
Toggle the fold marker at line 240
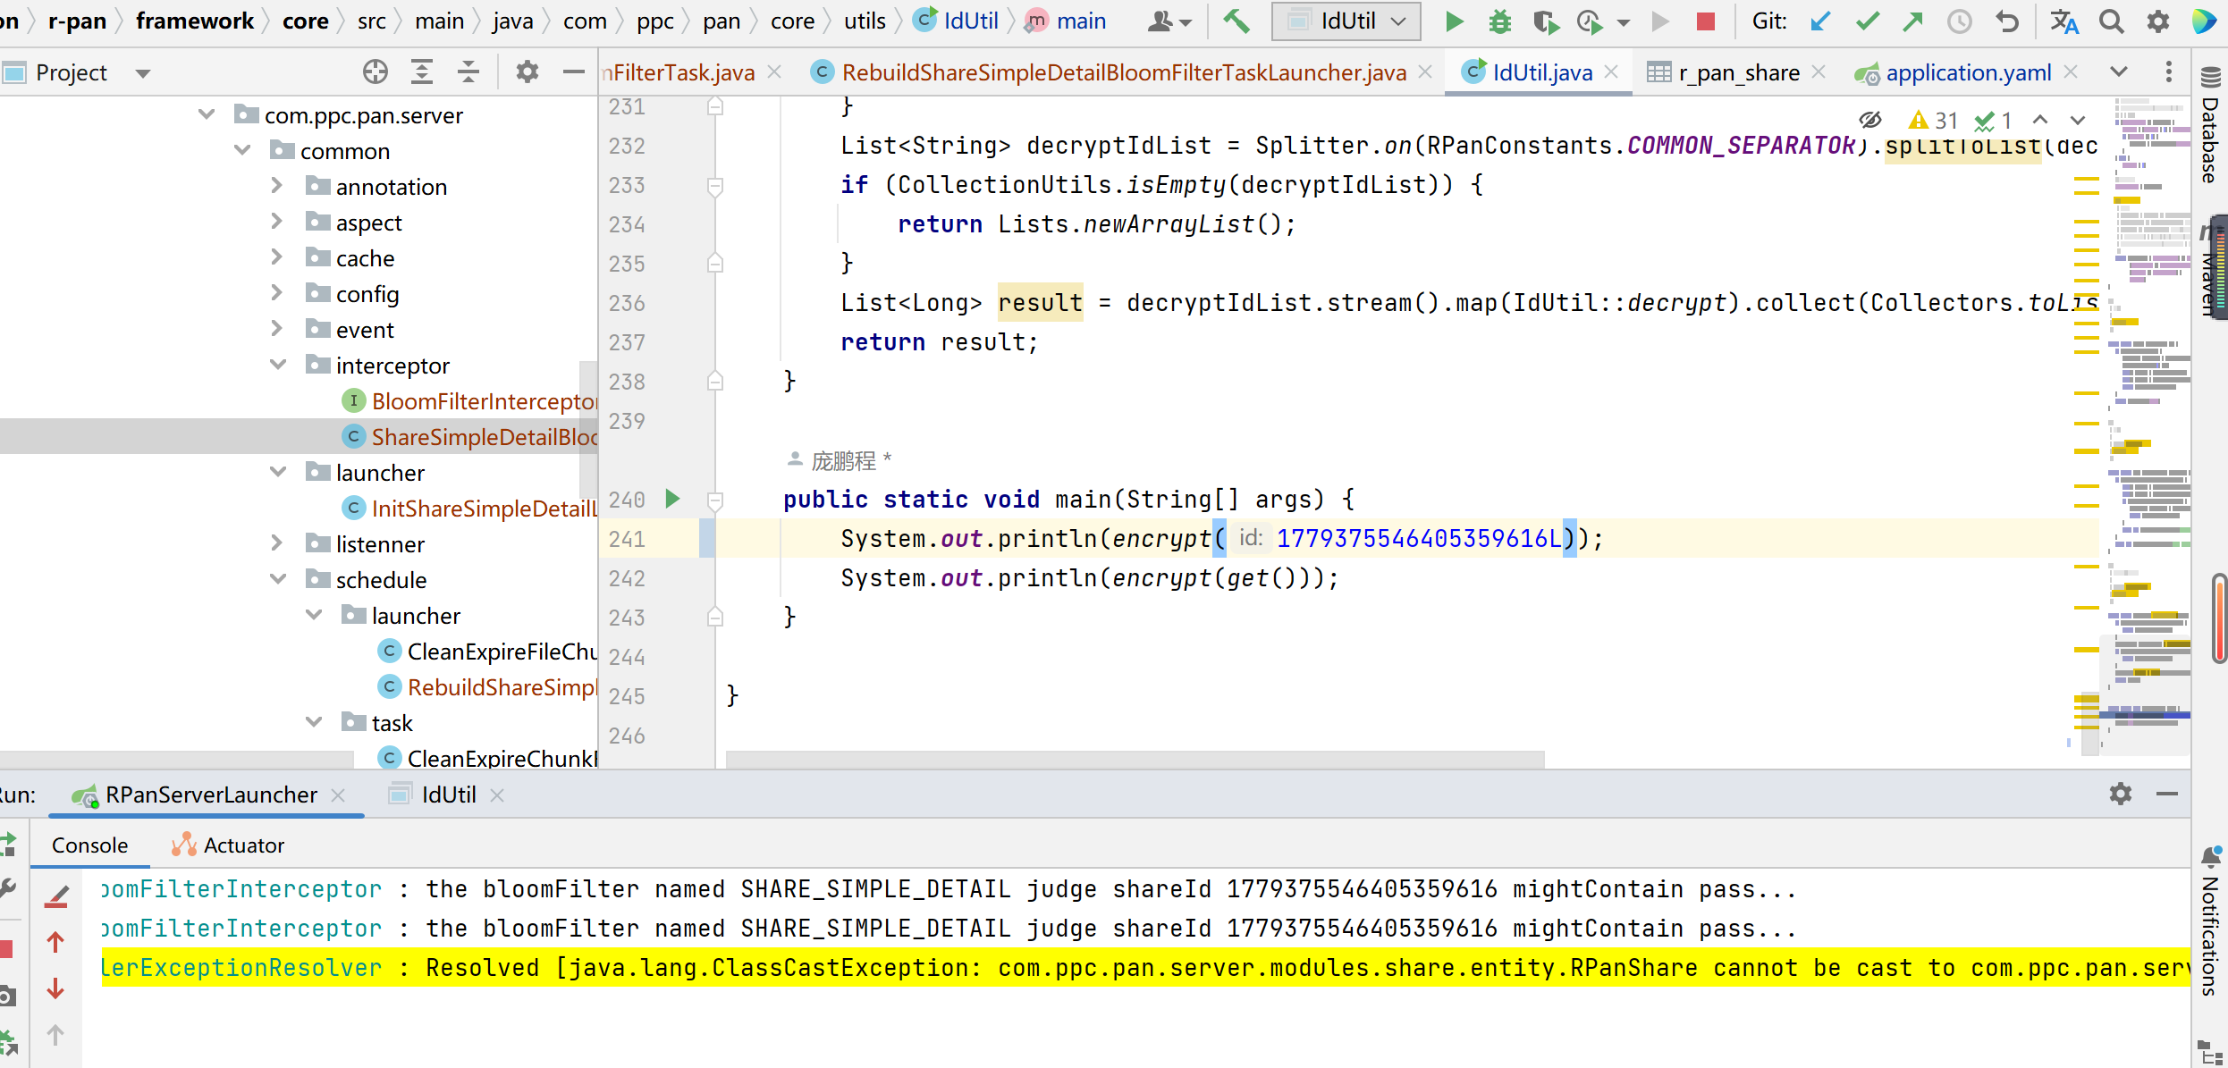pyautogui.click(x=715, y=500)
